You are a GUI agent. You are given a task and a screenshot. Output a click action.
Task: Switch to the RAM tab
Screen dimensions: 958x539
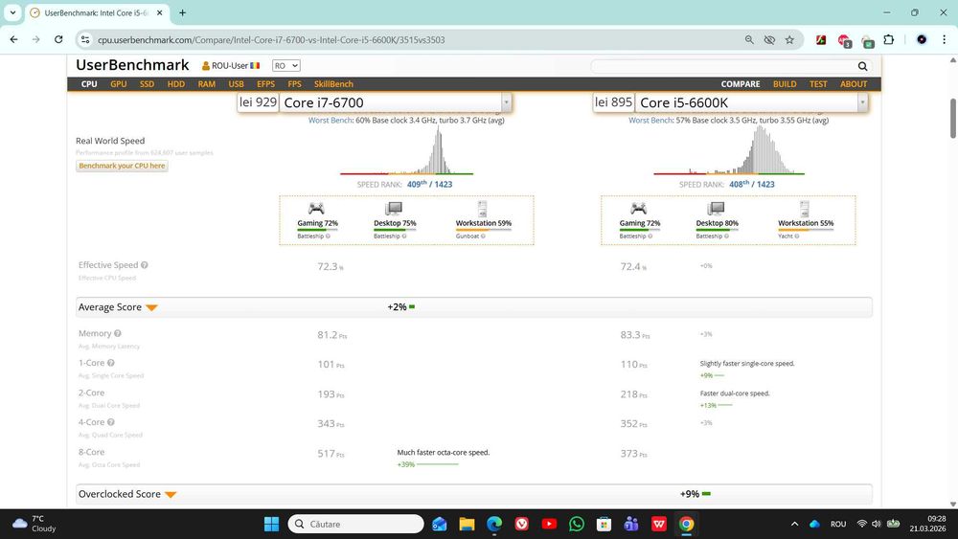207,84
